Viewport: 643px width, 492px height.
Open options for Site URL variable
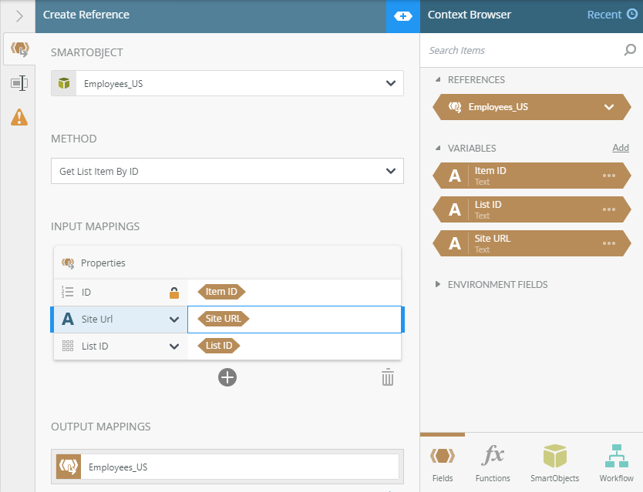(609, 243)
